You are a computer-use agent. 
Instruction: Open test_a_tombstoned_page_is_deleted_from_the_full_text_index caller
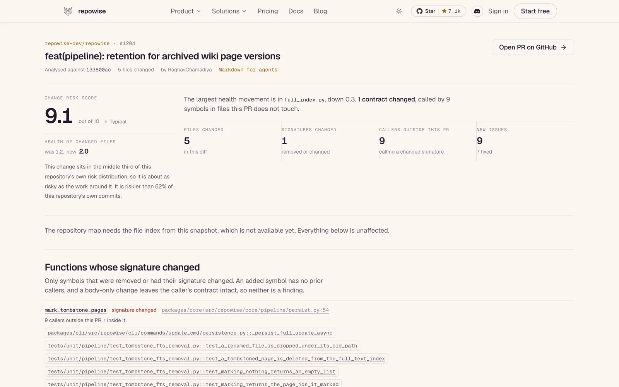pos(216,359)
